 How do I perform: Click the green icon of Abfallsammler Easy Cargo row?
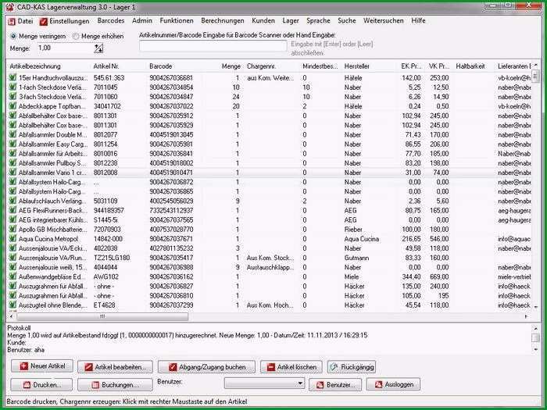pos(13,144)
